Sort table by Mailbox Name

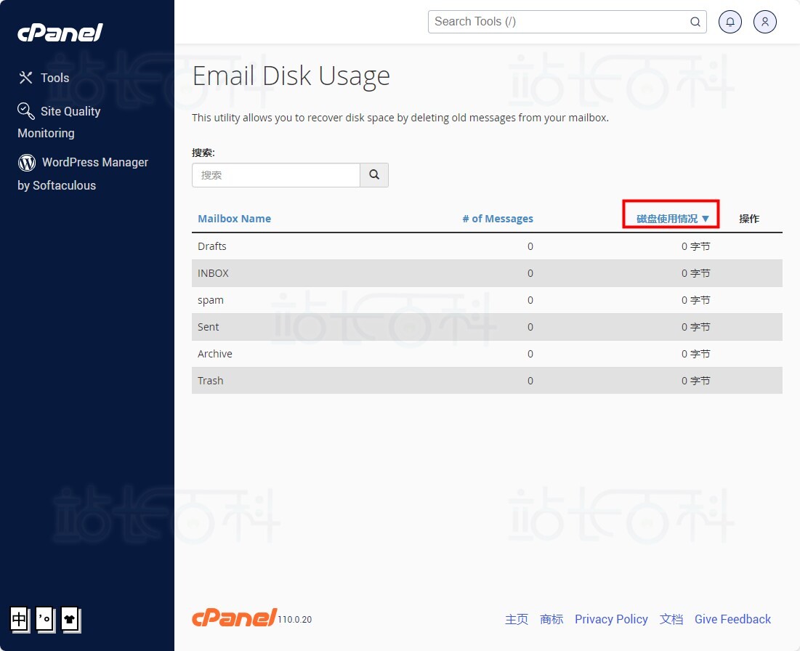[x=234, y=219]
